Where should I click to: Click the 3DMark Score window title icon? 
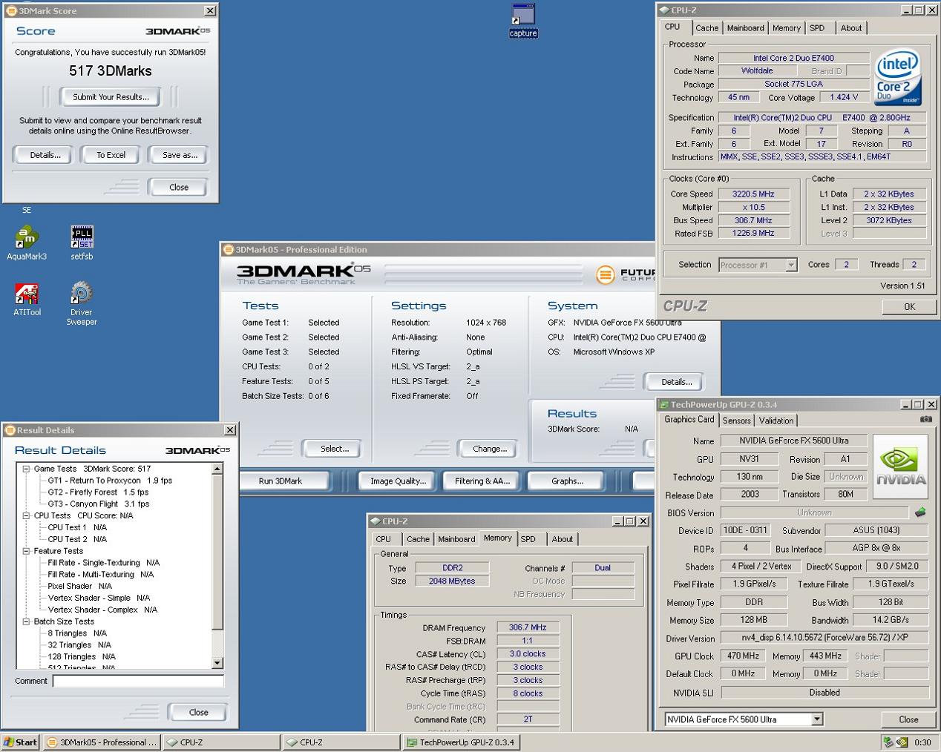pyautogui.click(x=11, y=10)
